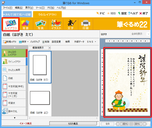The image size is (152, 128).
Task: Open 表示(V) menu
Action: (x=29, y=8)
